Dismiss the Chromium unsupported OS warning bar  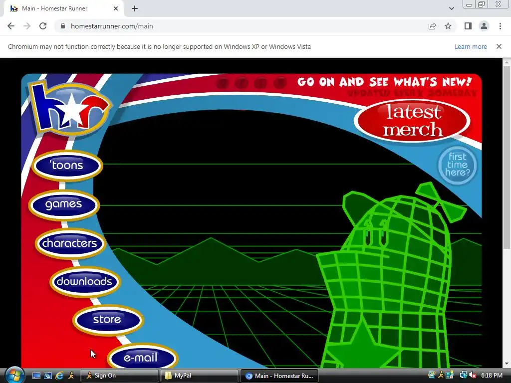coord(499,46)
